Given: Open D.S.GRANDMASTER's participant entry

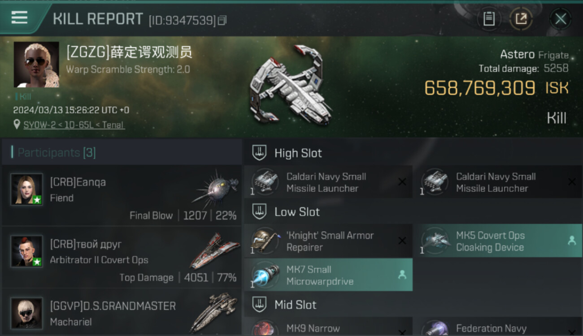Looking at the screenshot, I should click(122, 312).
